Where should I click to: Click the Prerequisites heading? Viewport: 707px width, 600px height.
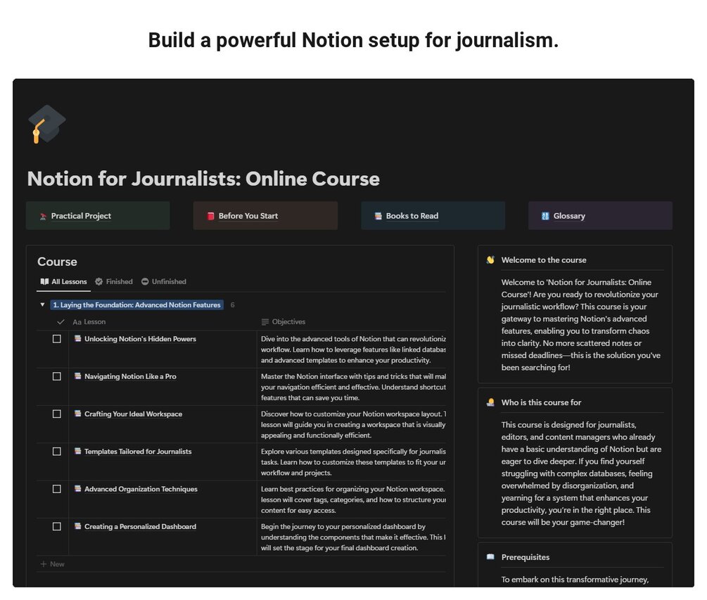click(526, 557)
